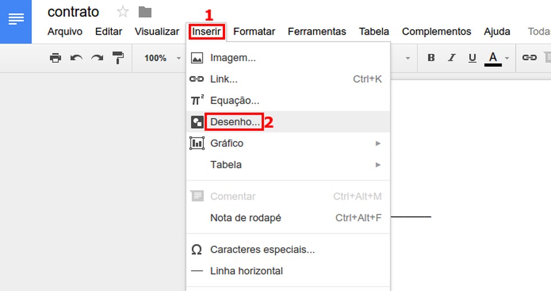Screen dimensions: 551x291
Task: Select the paint format roller icon
Action: [118, 58]
